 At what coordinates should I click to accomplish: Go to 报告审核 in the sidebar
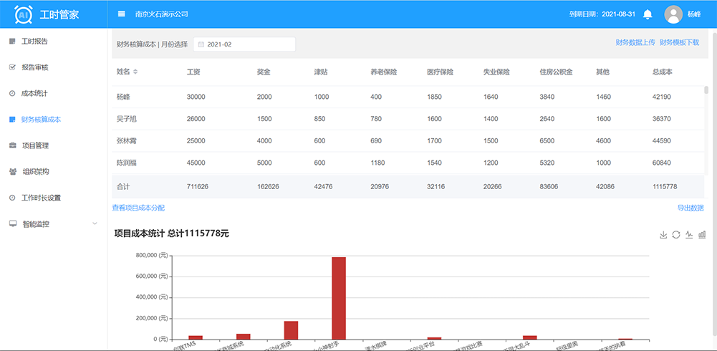(34, 67)
